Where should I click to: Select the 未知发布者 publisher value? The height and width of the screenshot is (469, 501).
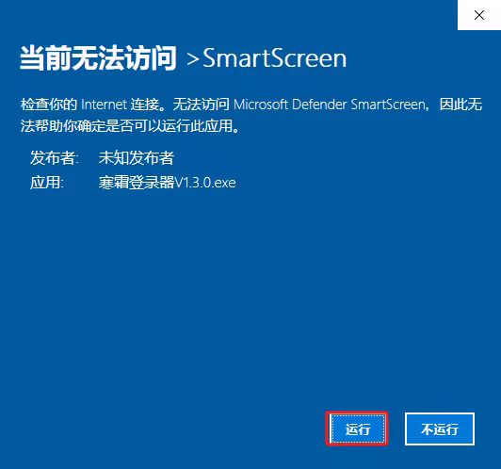137,158
